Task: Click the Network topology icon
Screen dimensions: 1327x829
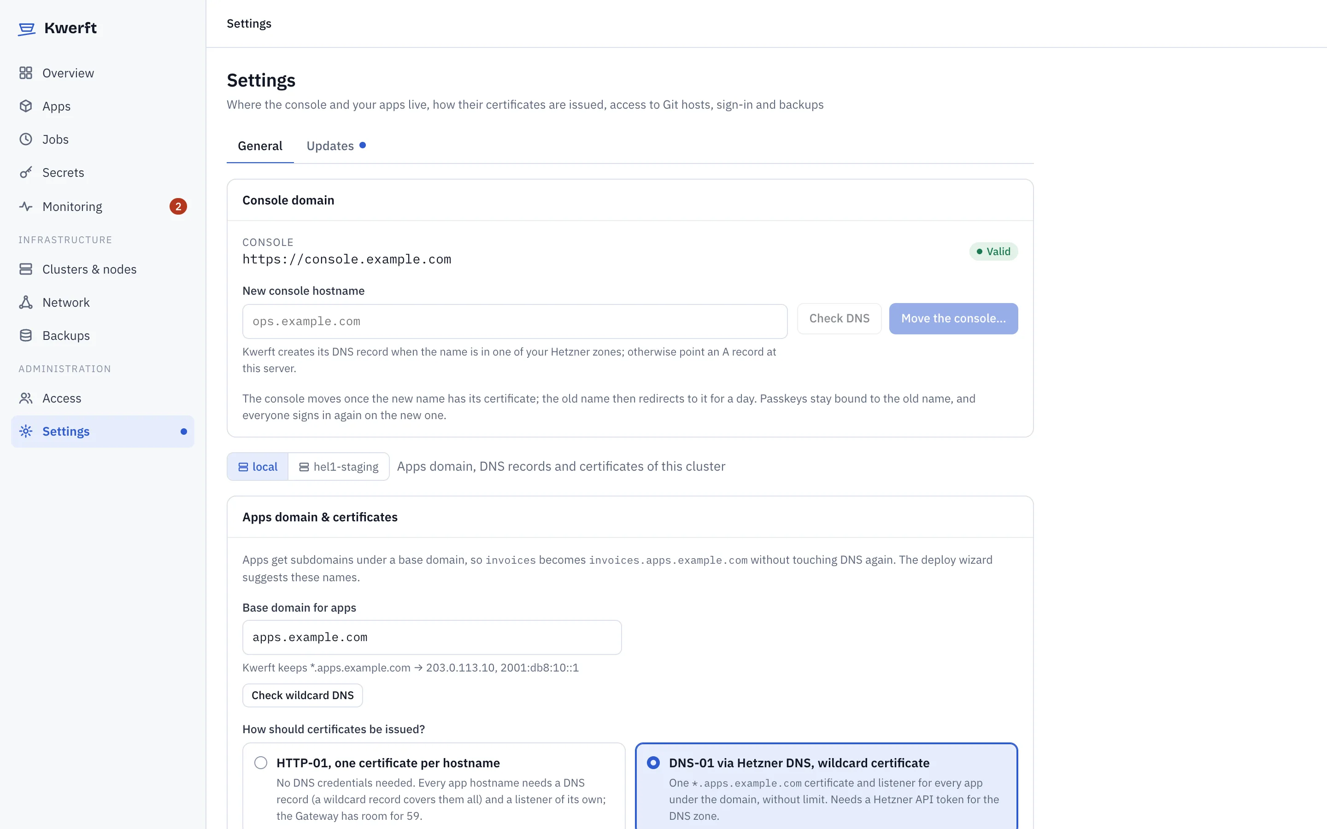Action: (x=26, y=302)
